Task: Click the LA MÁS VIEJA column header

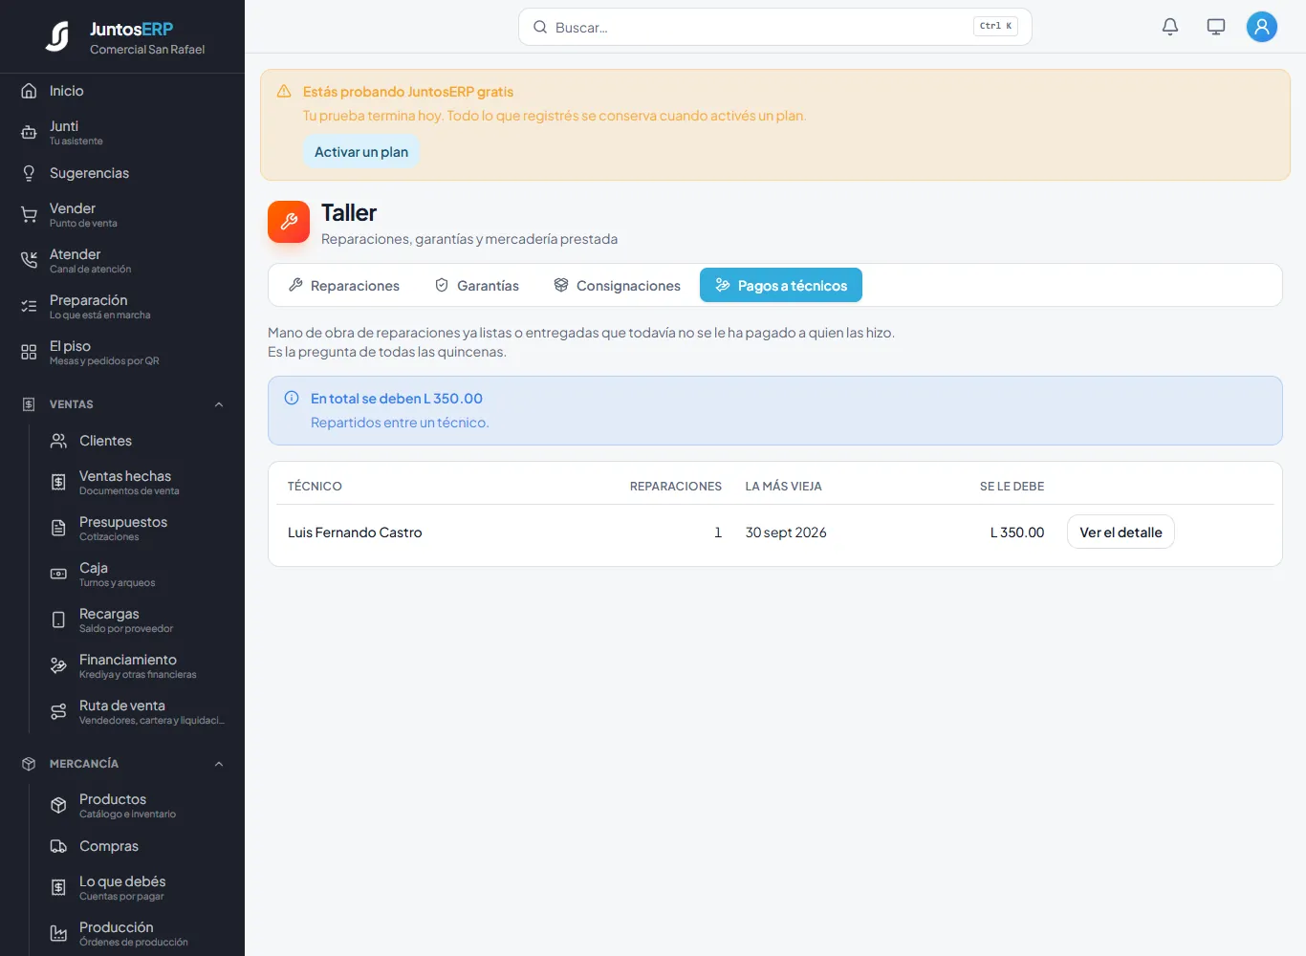Action: click(x=784, y=487)
